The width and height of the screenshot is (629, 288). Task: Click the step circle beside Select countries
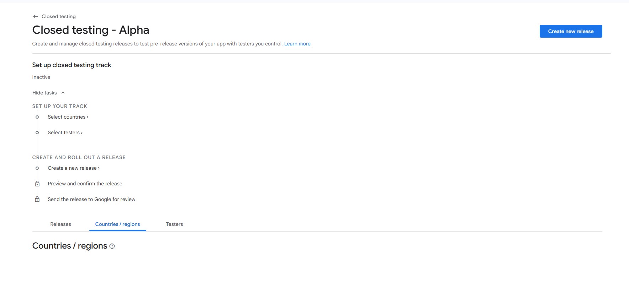point(37,117)
